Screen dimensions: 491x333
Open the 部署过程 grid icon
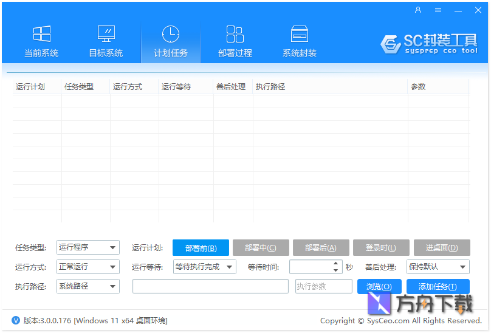point(235,34)
